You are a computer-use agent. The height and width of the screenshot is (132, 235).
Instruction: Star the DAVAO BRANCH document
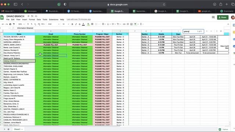coord(28,16)
